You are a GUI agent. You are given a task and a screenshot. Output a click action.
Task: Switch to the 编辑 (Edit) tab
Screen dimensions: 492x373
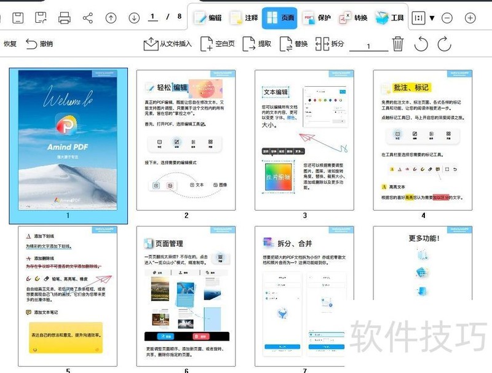coord(209,17)
